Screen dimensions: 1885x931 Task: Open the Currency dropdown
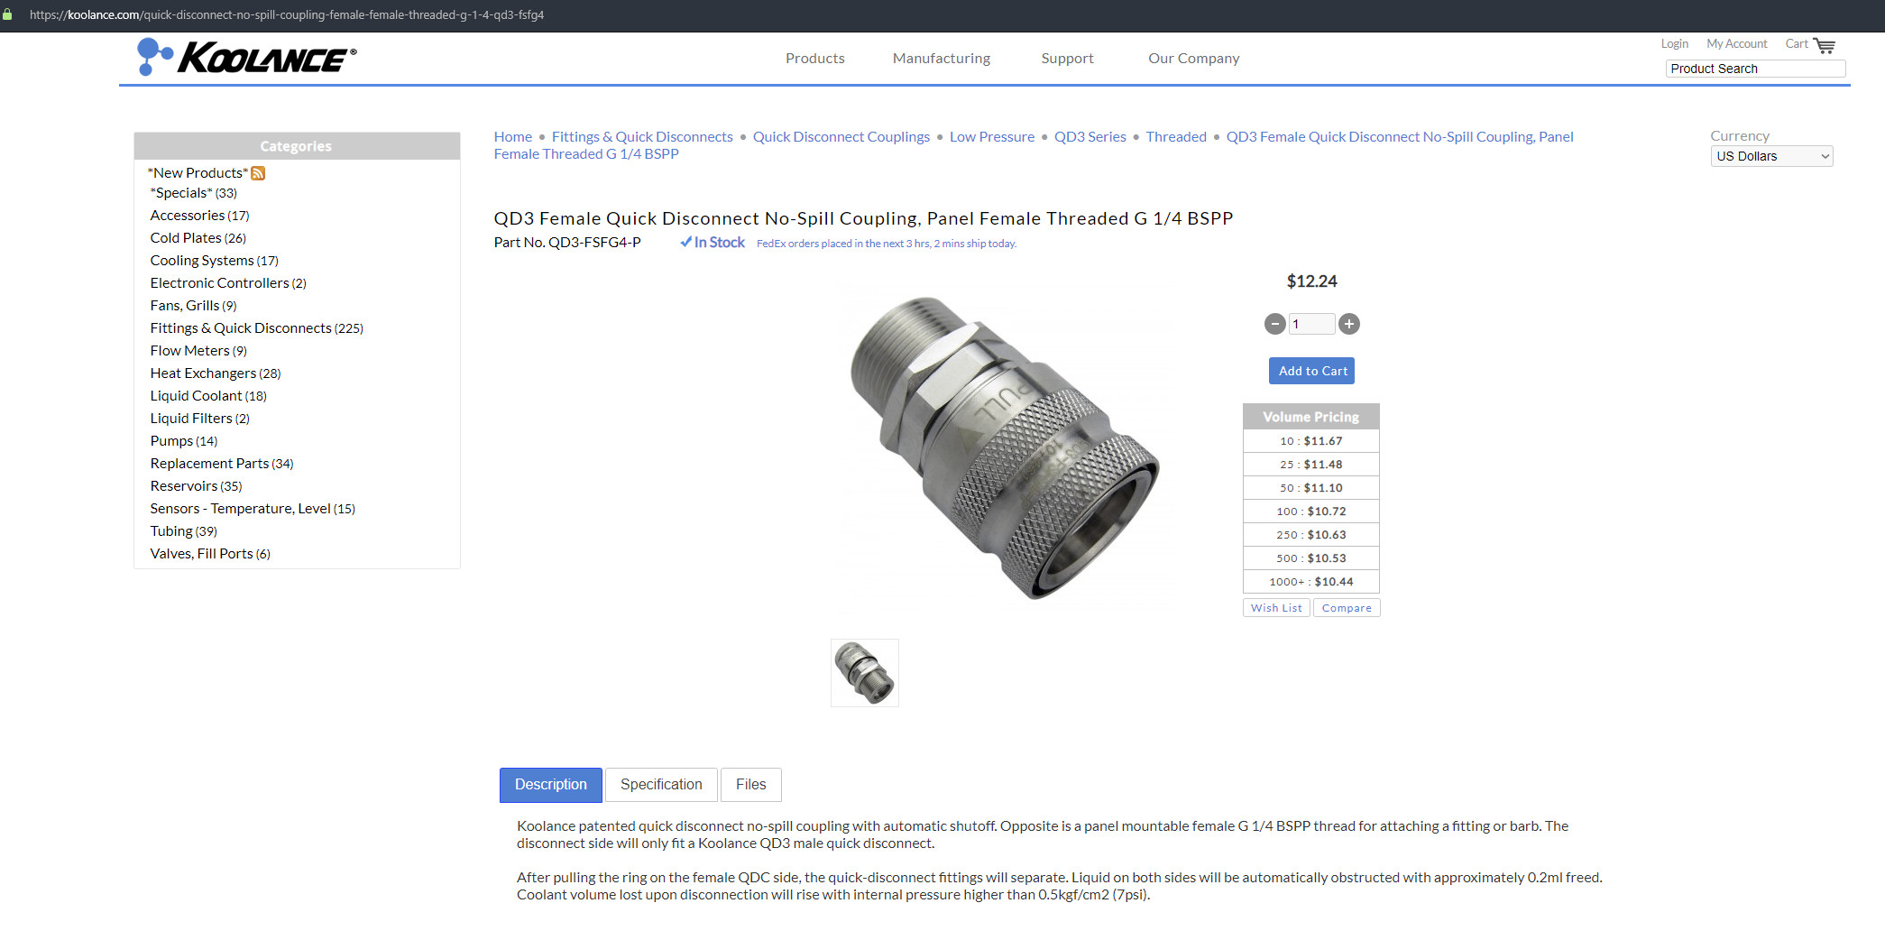(1771, 156)
